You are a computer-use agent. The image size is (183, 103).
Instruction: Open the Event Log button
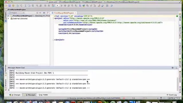click(172, 95)
